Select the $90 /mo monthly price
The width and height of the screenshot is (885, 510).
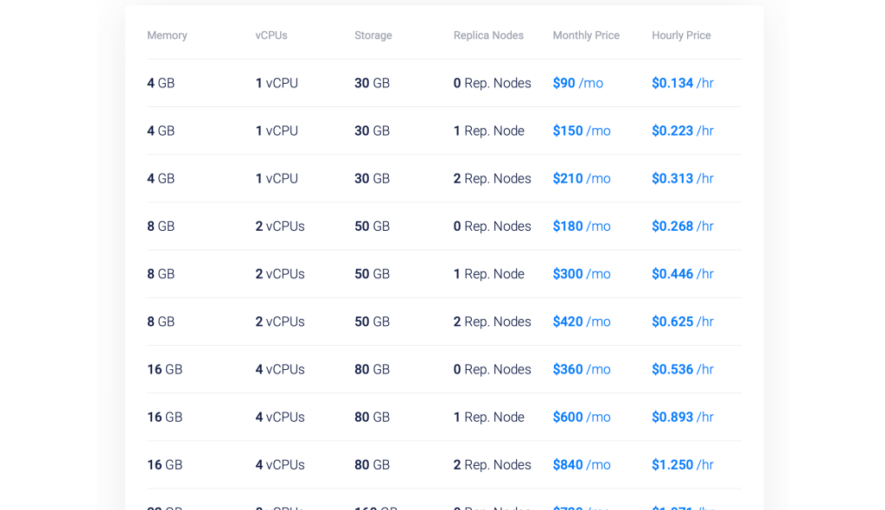[578, 83]
